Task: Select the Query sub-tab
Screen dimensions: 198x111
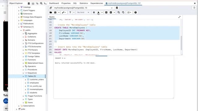Action: click(52, 17)
